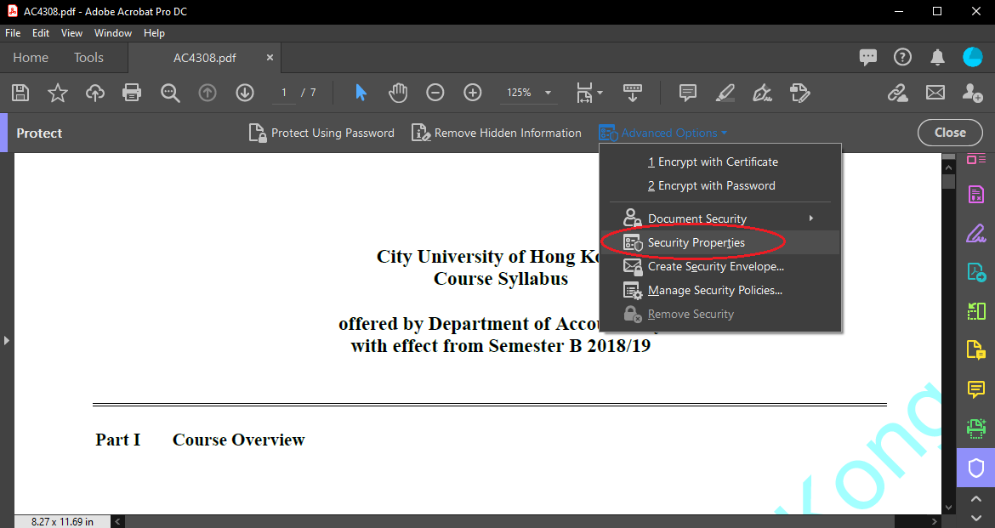This screenshot has width=995, height=528.
Task: Send file by email envelope icon
Action: click(x=935, y=93)
